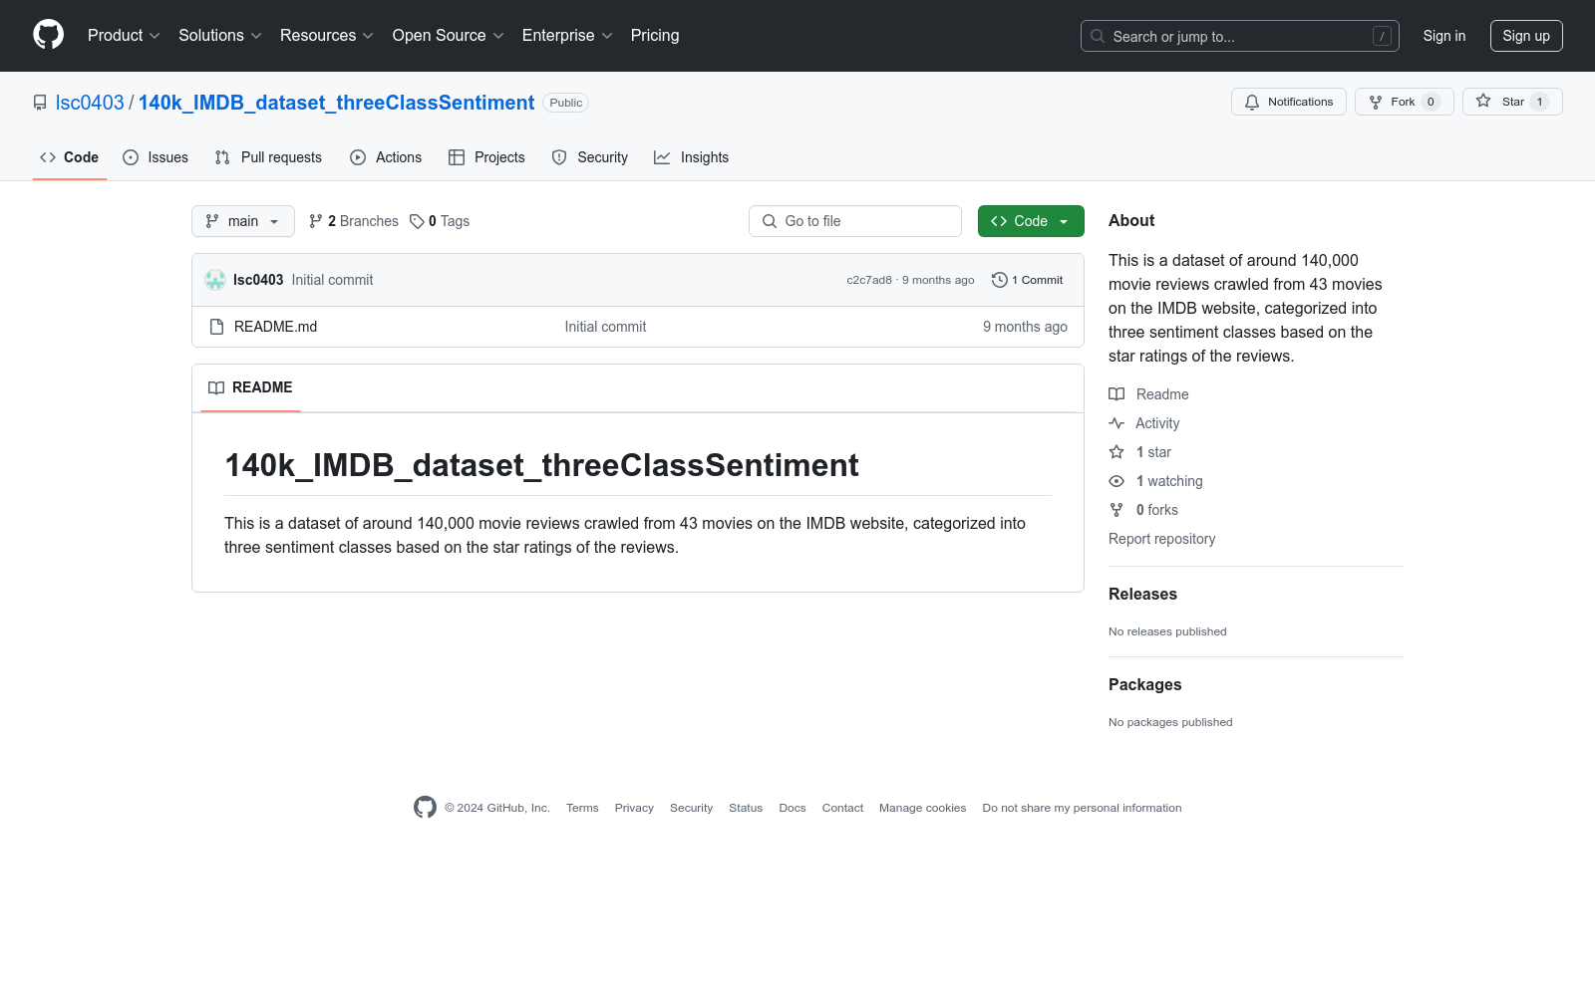The image size is (1595, 996).
Task: Go to the Pricing page
Action: point(655,36)
